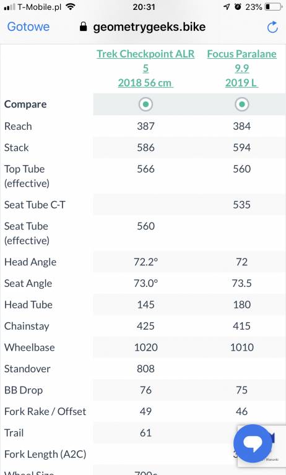
Task: Tap the location arrow status icon
Action: [227, 7]
